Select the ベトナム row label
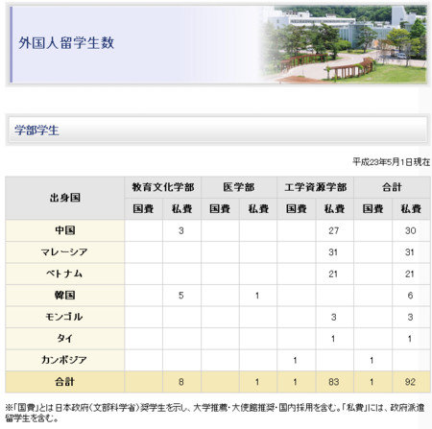432x429 pixels. pos(64,274)
